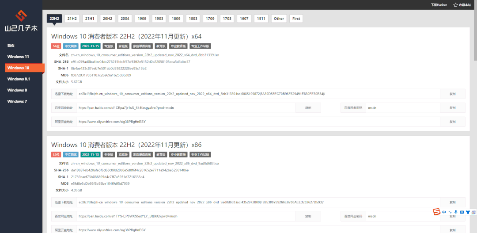Open Windows 8.1 in the sidebar menu
The width and height of the screenshot is (477, 233).
pos(19,79)
